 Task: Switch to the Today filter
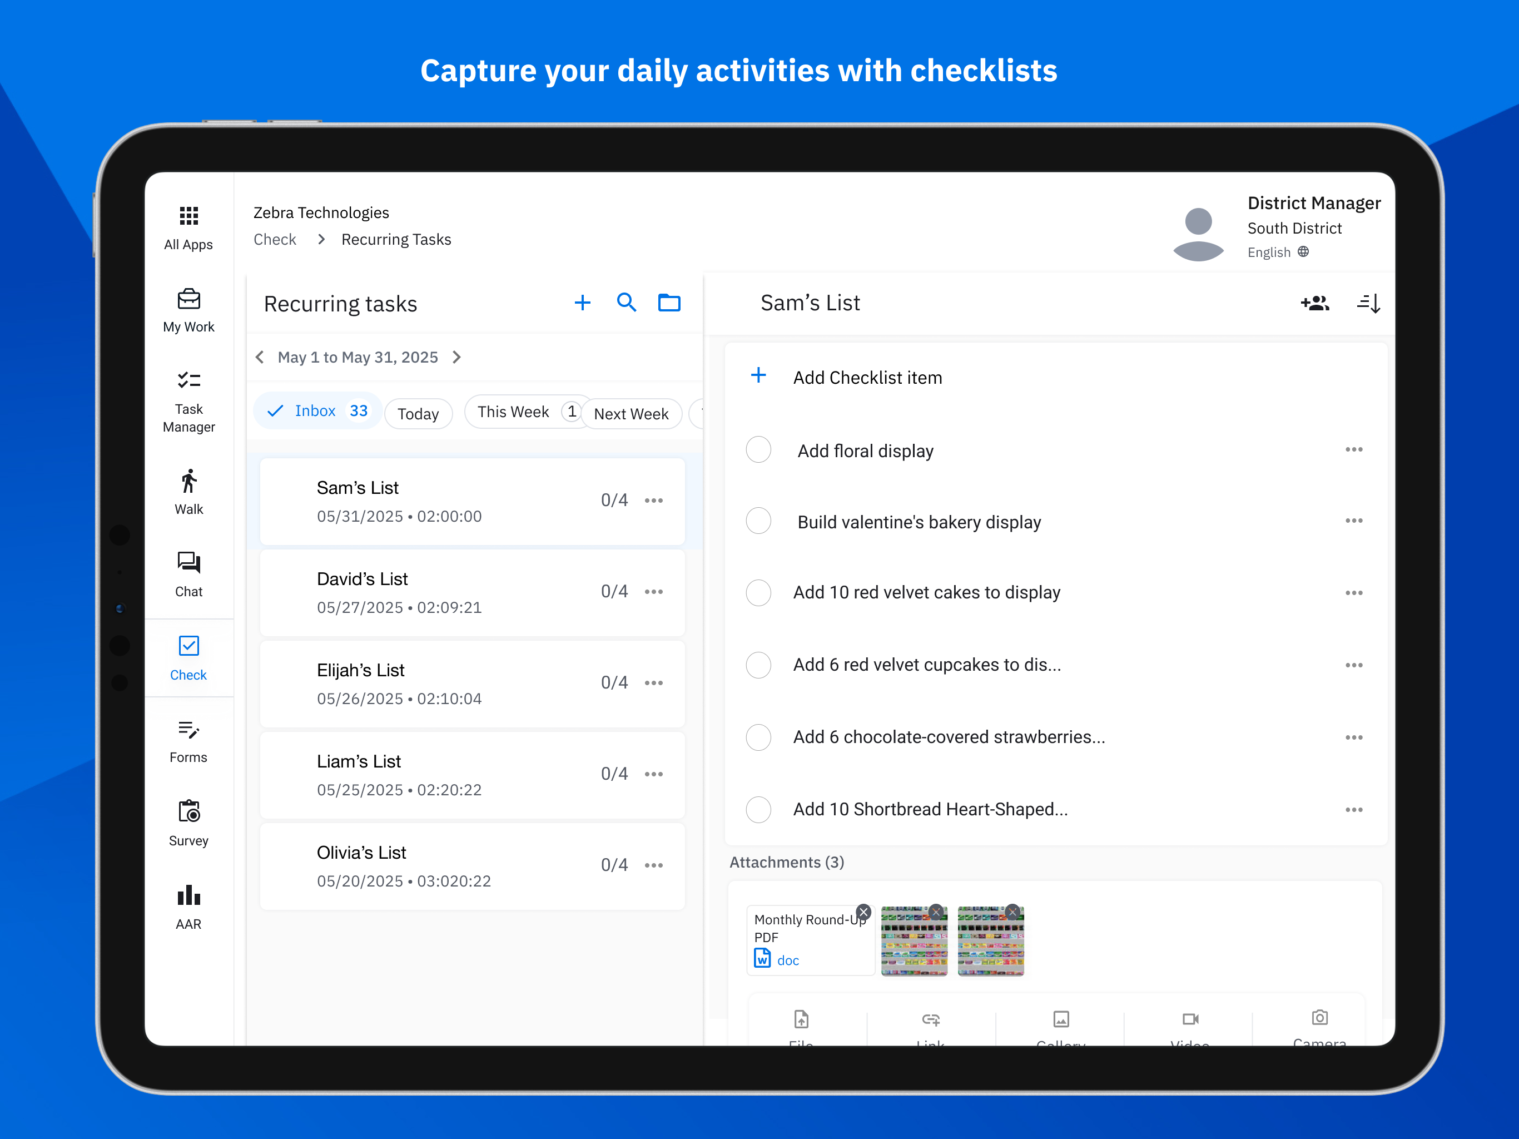(418, 414)
